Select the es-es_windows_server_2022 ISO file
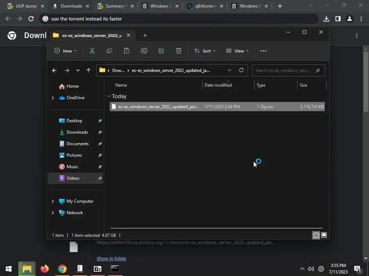 pos(217,107)
